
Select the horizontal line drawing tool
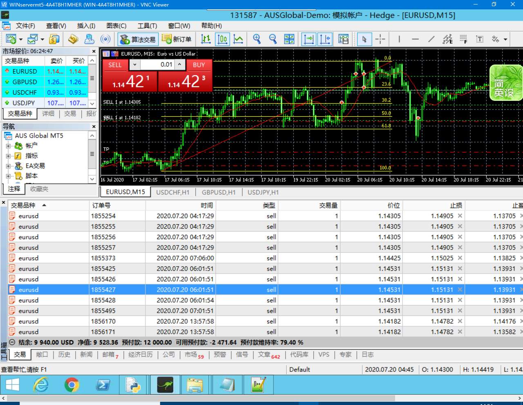pos(415,39)
